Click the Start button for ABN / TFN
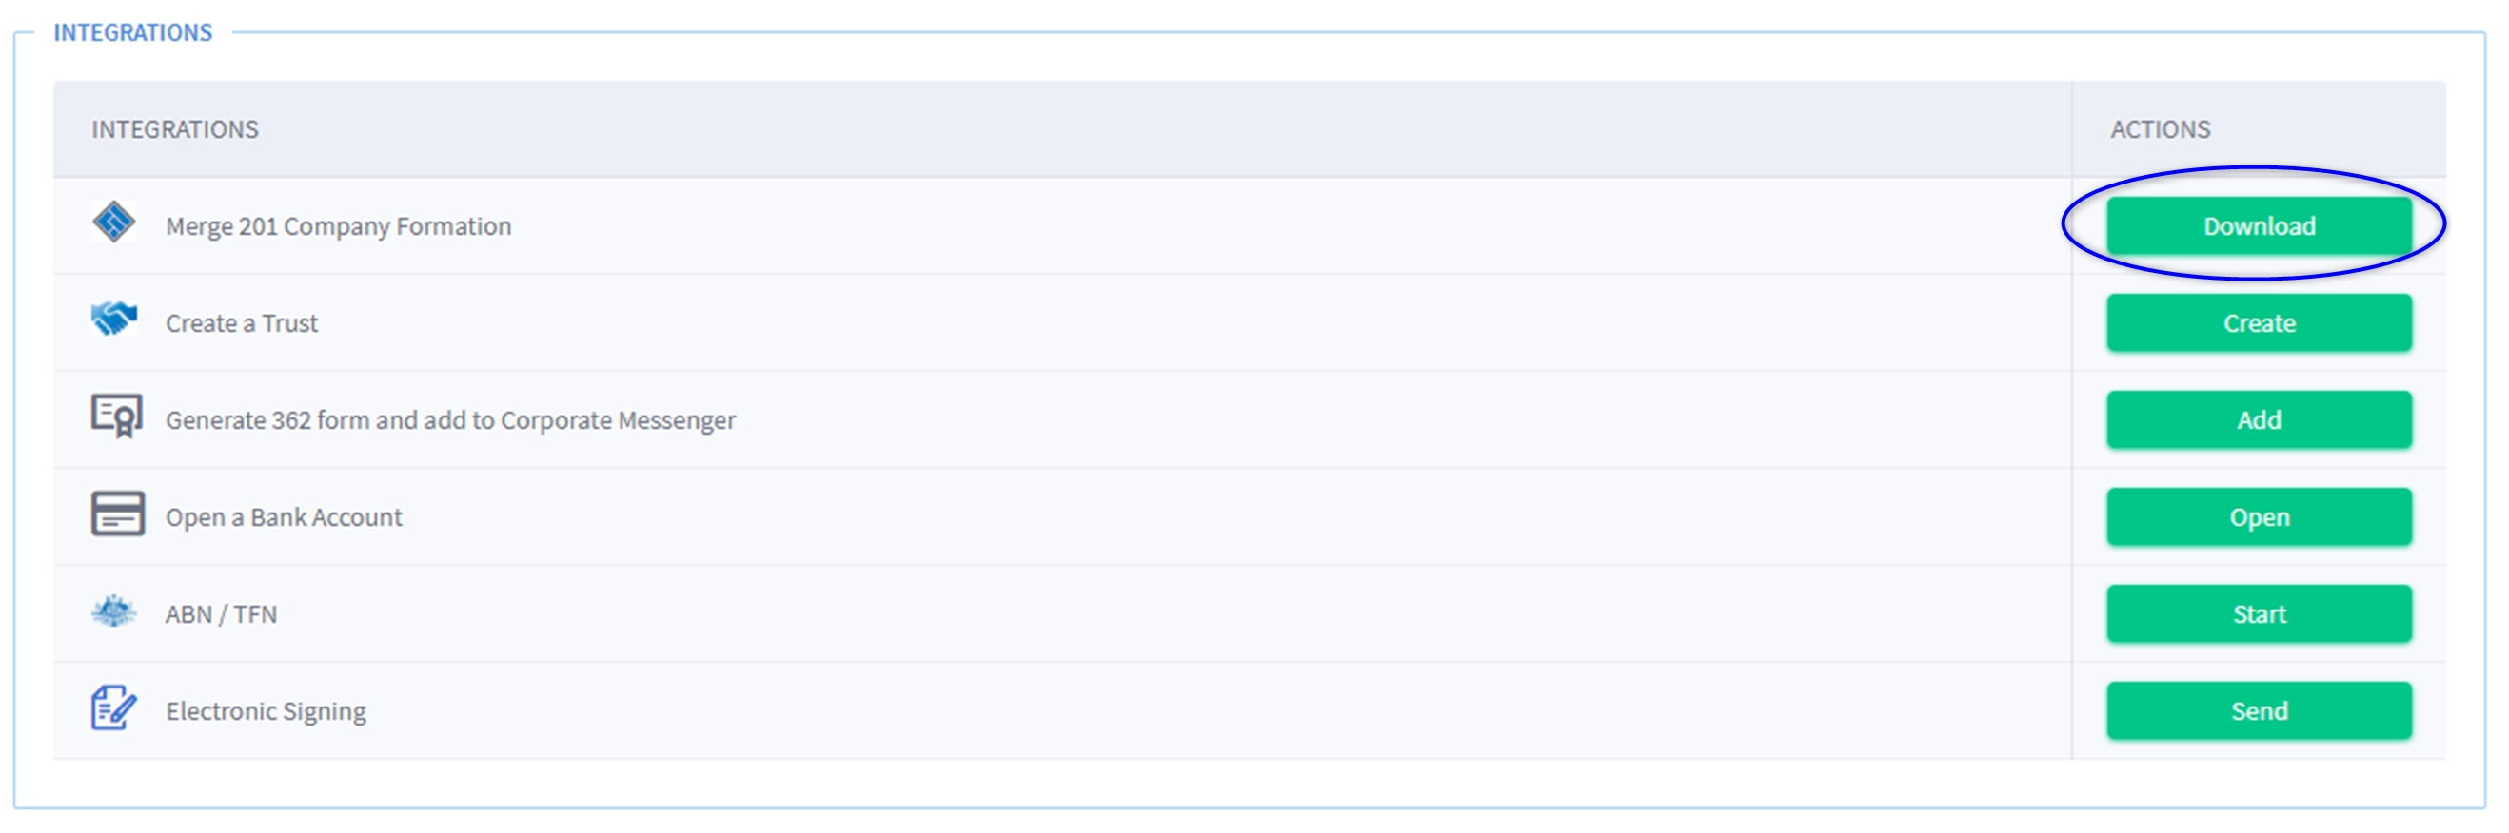The width and height of the screenshot is (2509, 833). 2260,615
